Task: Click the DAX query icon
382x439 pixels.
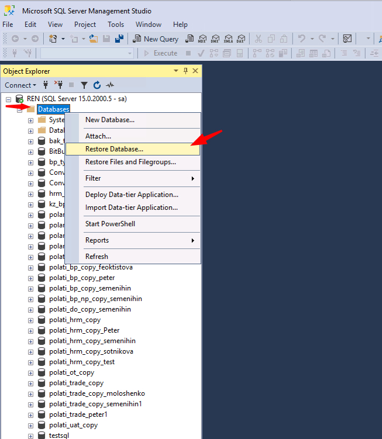Action: tap(241, 39)
